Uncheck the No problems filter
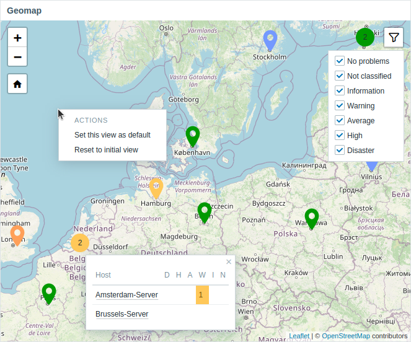This screenshot has width=411, height=342. (x=340, y=61)
